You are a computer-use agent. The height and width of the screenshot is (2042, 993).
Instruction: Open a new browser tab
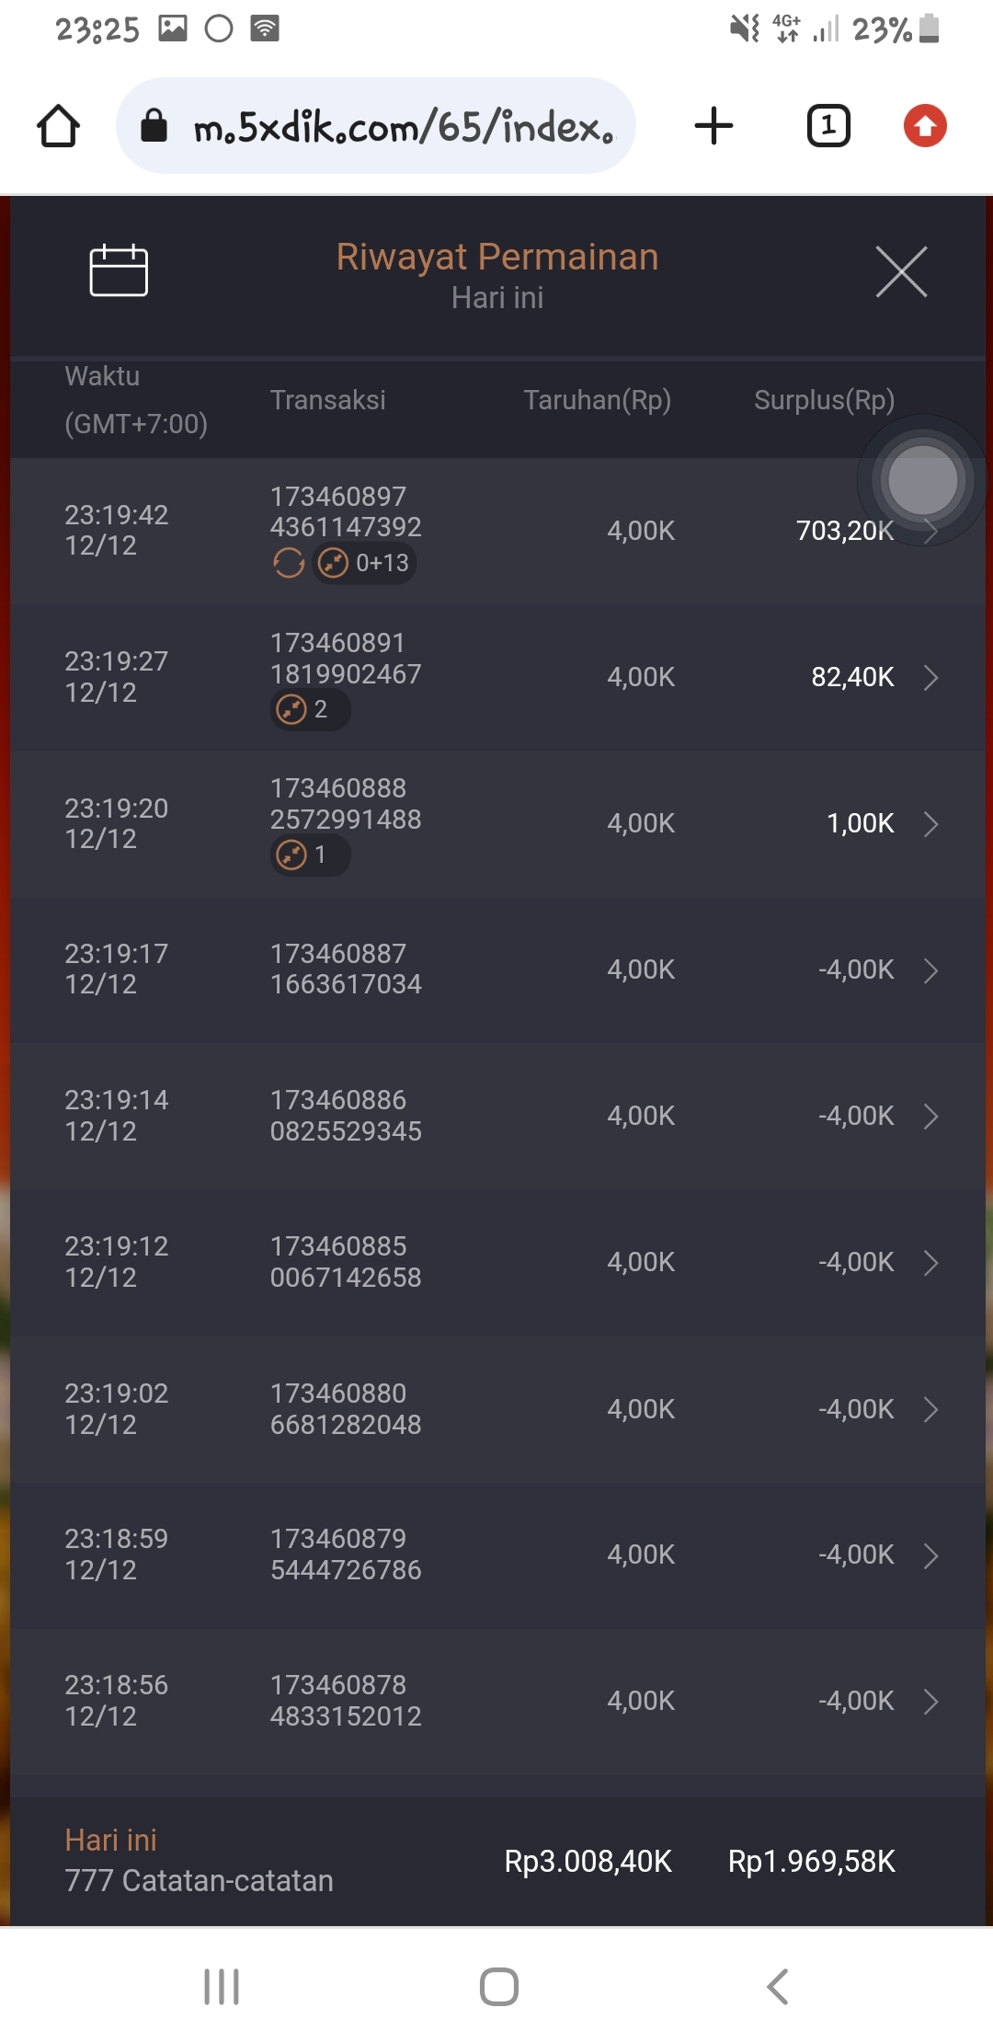click(x=713, y=126)
